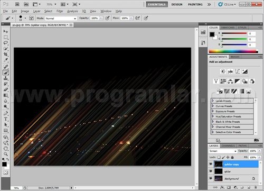Select the Gradient tool

(6, 95)
